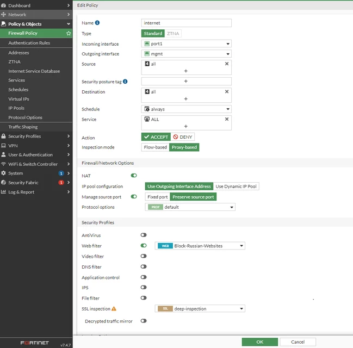Remove the ALL entry from Service
This screenshot has height=348, width=353.
coord(227,119)
